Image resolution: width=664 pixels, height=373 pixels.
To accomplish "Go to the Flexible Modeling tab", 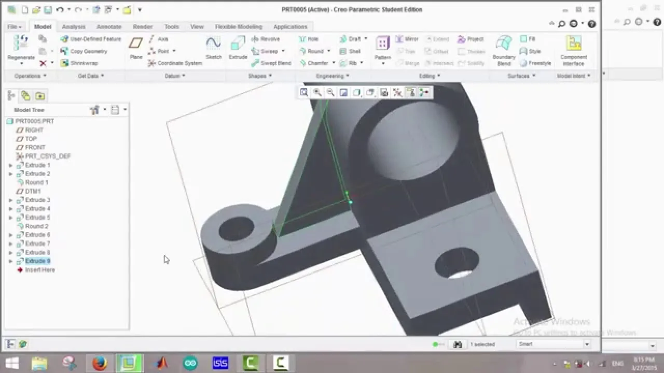I will [239, 26].
